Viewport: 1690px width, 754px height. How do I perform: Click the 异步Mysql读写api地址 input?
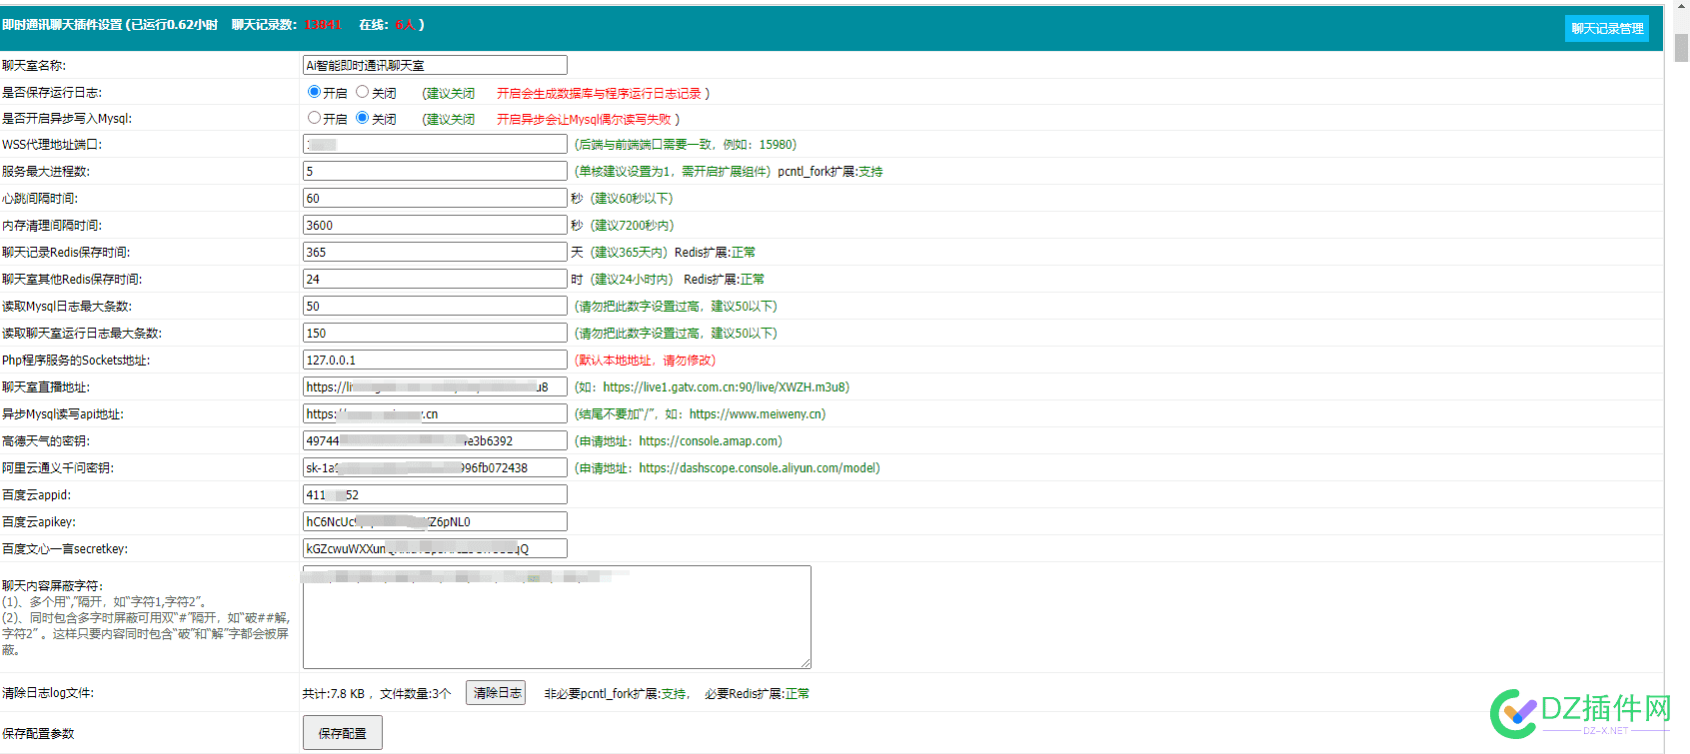click(435, 413)
